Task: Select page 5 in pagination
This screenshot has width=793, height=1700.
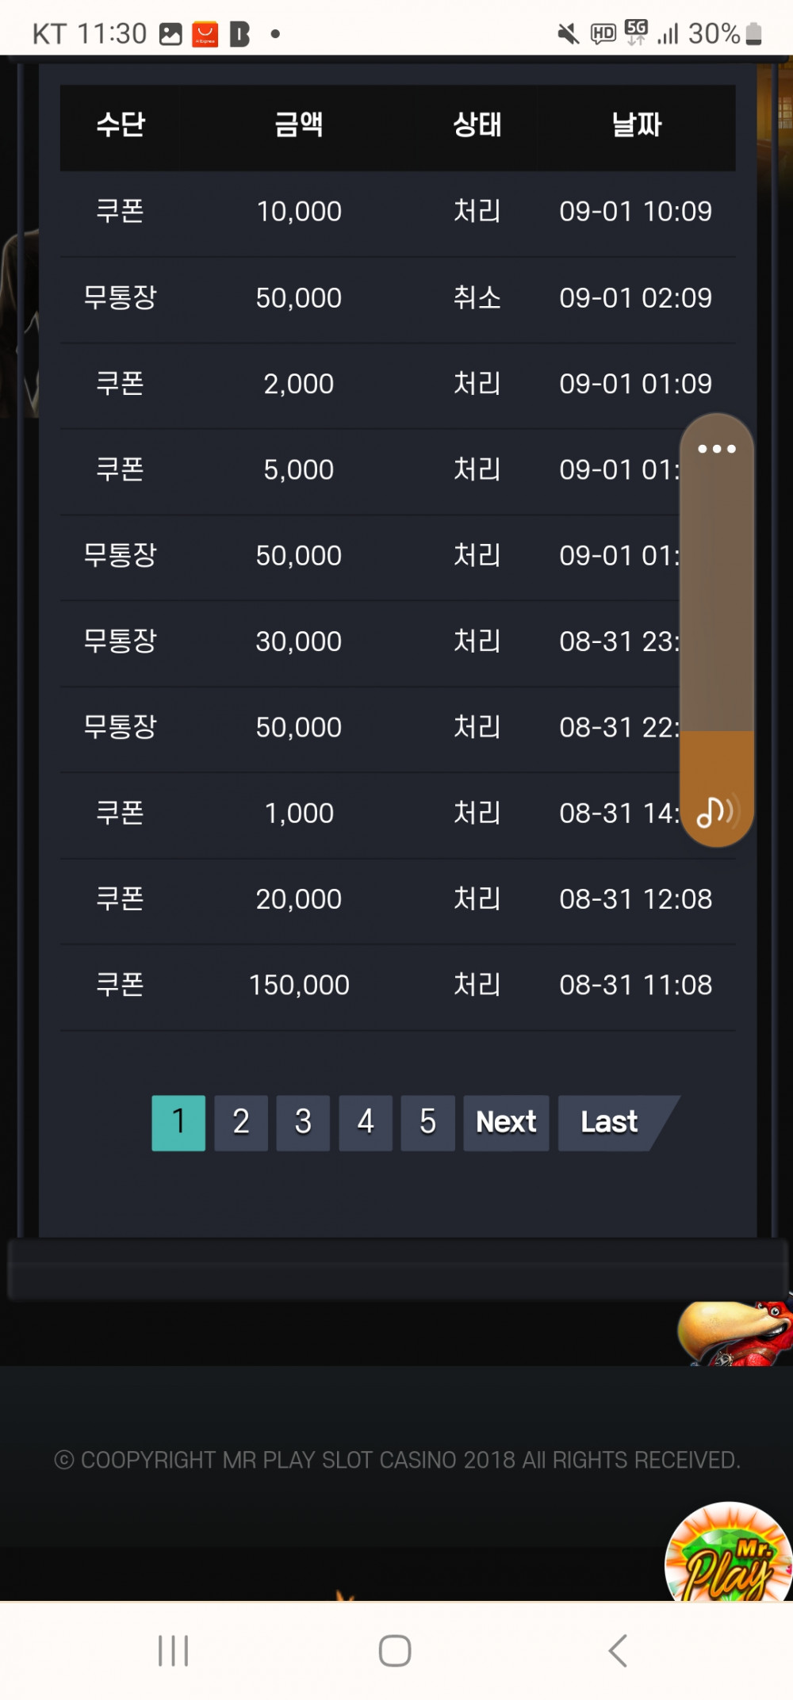Action: [427, 1123]
